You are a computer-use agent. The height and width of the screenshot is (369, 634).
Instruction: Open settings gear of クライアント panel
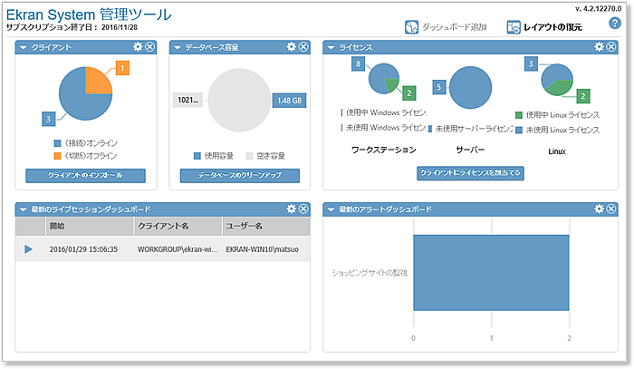click(x=138, y=47)
